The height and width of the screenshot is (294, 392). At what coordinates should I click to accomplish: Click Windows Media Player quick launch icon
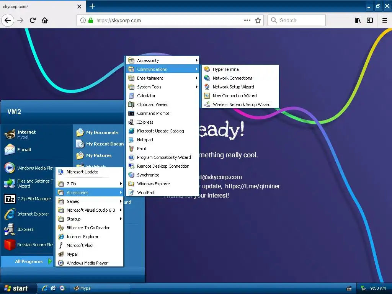62,288
